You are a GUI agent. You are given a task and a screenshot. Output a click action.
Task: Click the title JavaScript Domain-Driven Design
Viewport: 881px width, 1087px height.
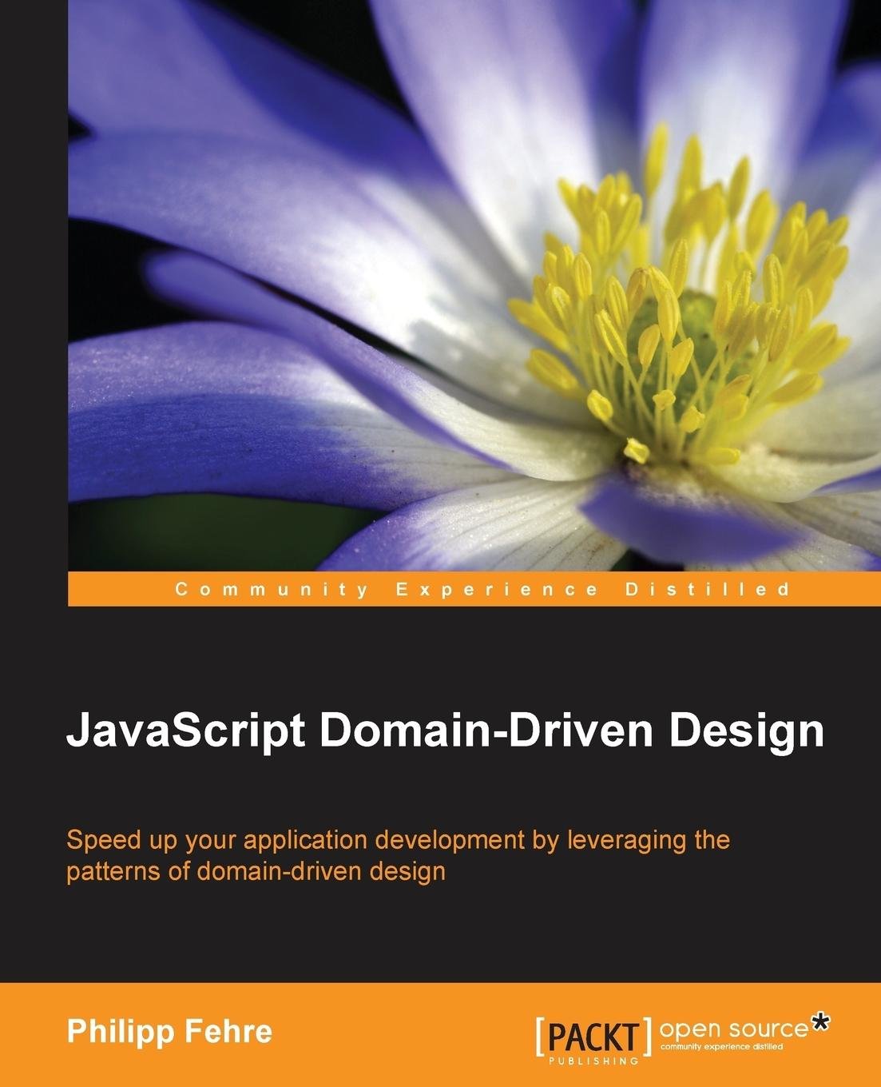coord(444,731)
